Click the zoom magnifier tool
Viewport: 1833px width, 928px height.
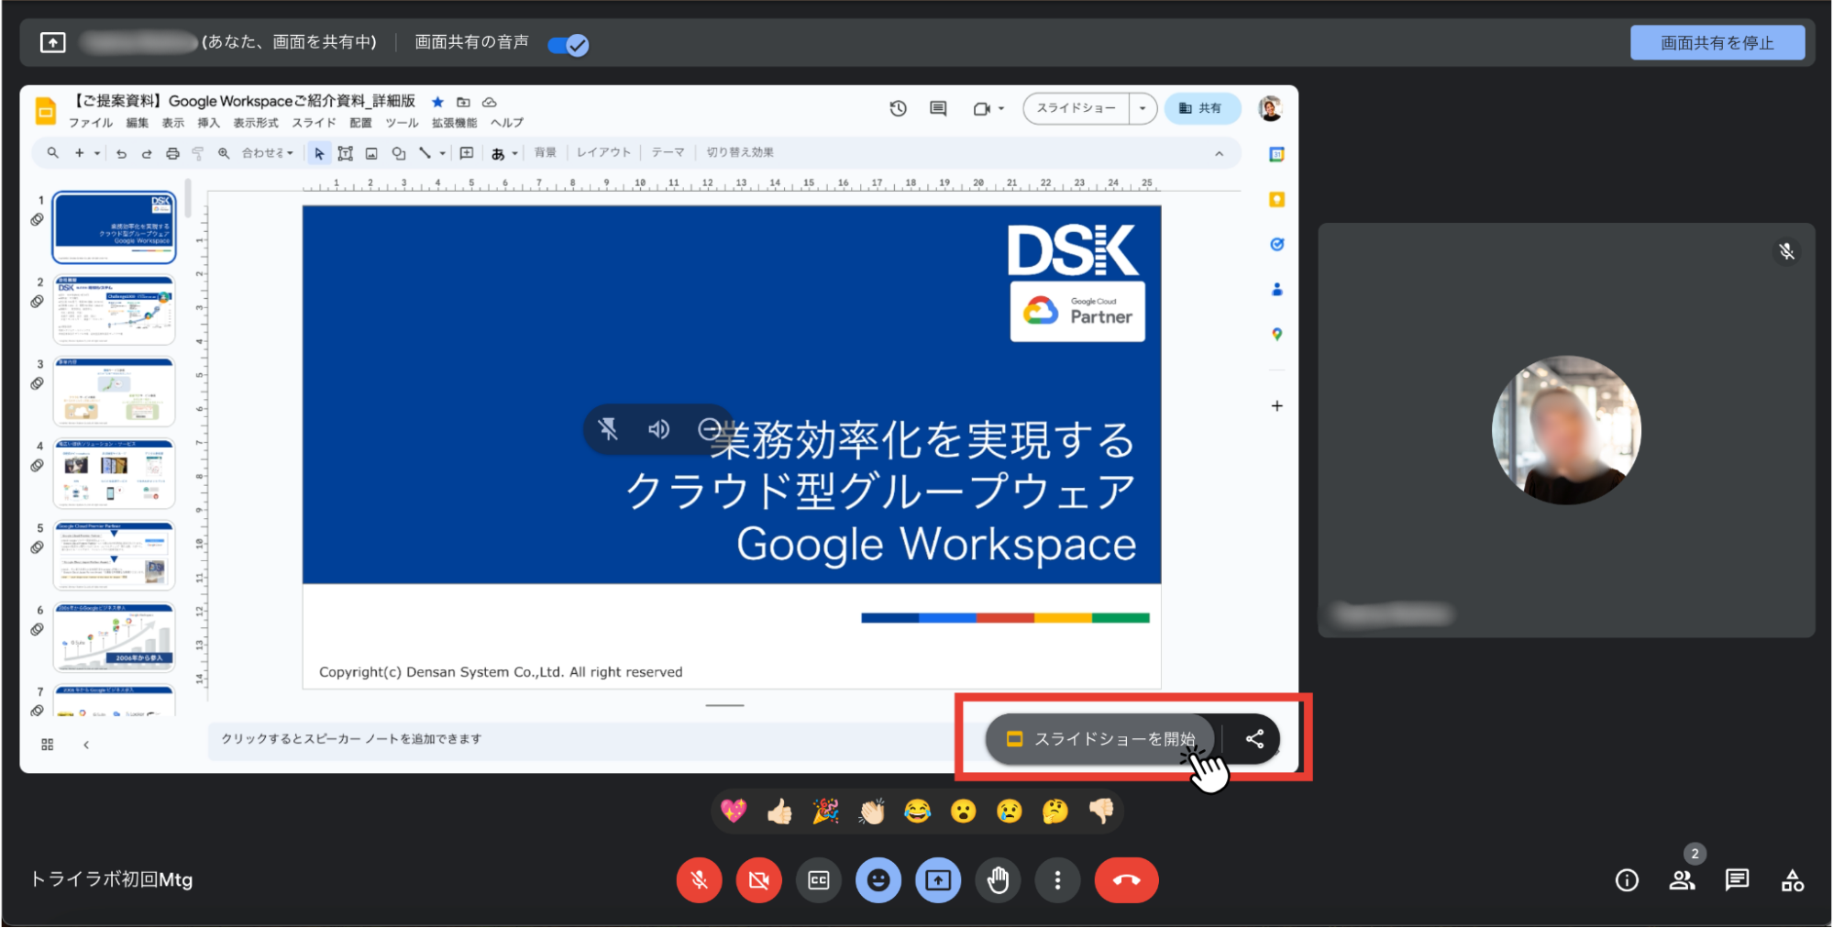(224, 153)
